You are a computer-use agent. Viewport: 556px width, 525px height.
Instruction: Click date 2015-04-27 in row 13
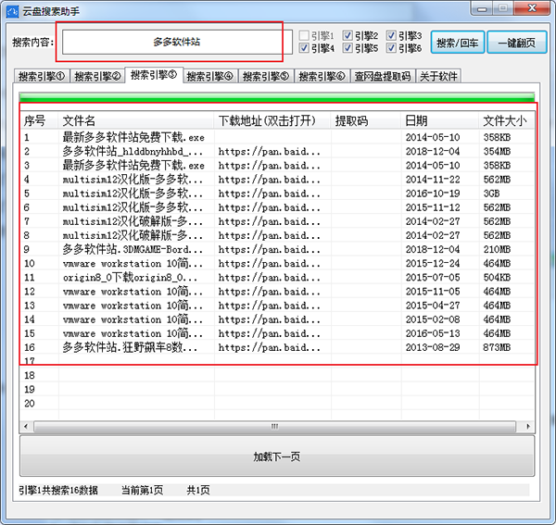point(433,306)
